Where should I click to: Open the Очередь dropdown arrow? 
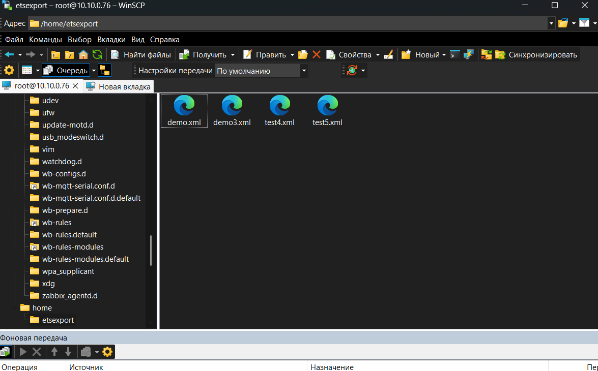[x=94, y=71]
